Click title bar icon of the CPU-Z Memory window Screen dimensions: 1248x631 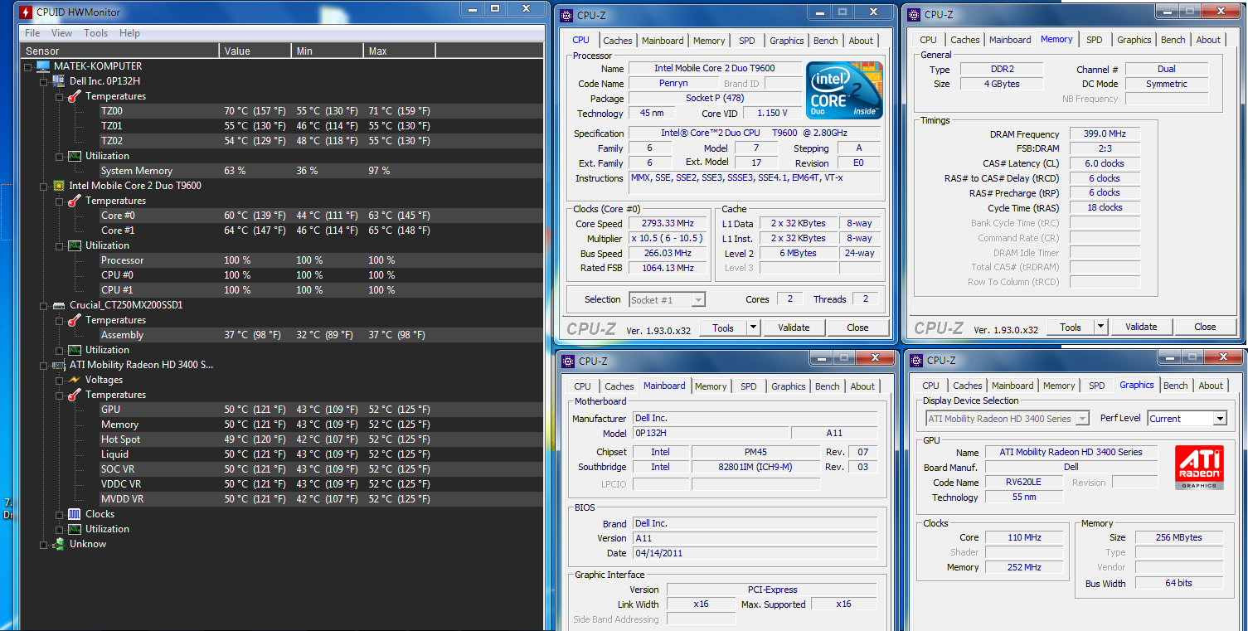click(914, 14)
